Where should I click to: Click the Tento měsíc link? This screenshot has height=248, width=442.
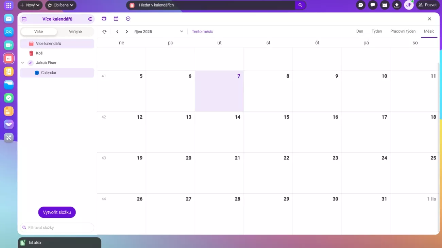tap(202, 32)
